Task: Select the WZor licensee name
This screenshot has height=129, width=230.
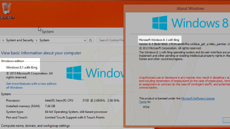Action: tap(146, 107)
